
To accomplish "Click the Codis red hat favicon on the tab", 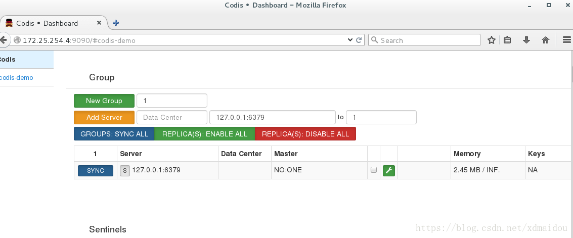I will click(x=9, y=23).
